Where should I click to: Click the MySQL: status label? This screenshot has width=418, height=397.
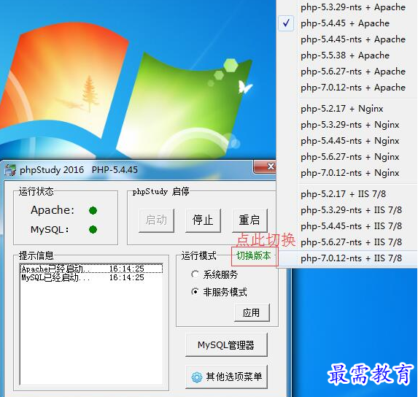coord(50,230)
